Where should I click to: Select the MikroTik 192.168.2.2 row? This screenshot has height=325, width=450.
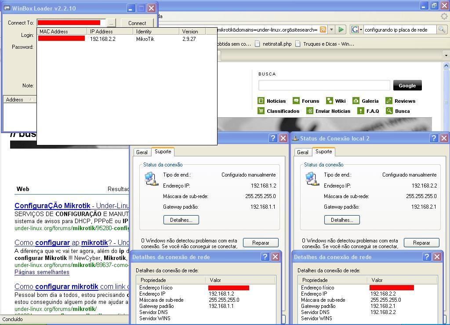tap(127, 39)
